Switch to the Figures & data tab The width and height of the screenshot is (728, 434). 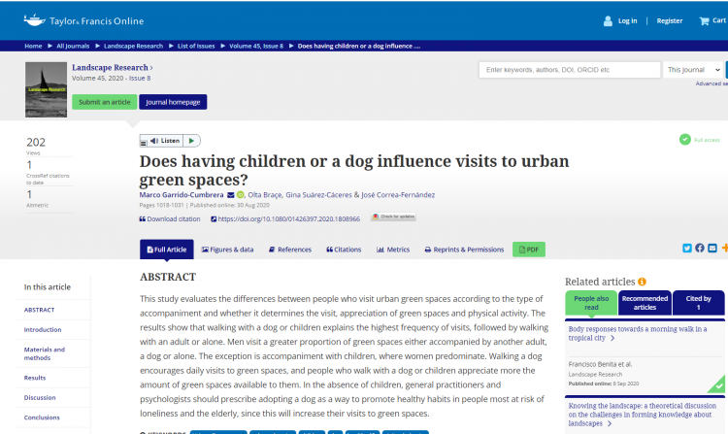coord(228,250)
